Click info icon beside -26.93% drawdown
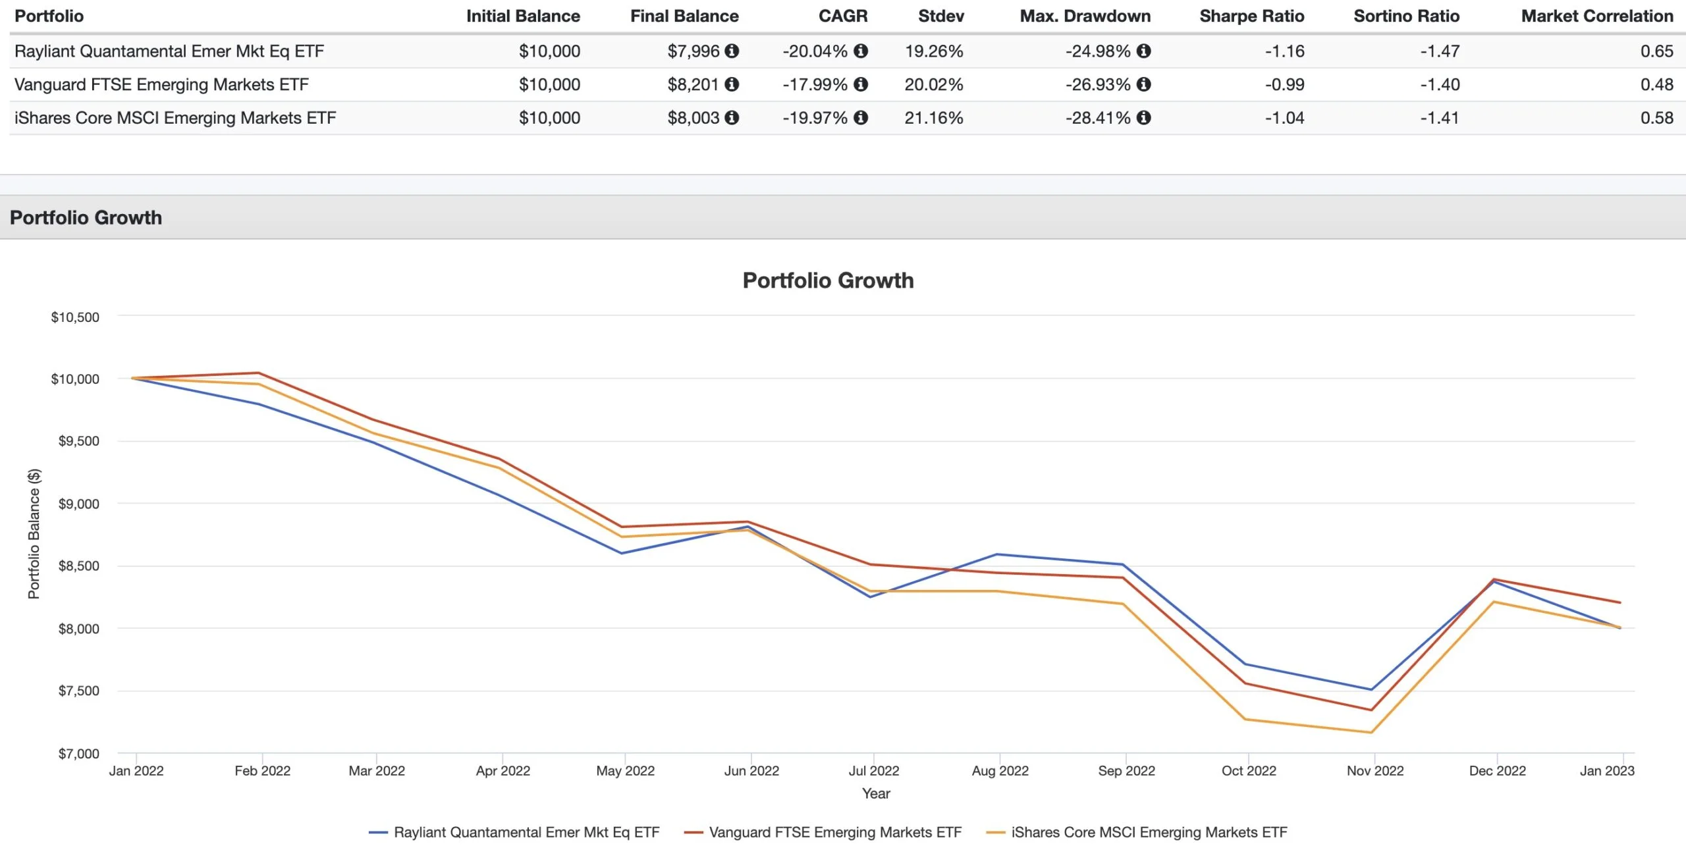The height and width of the screenshot is (850, 1686). click(1144, 84)
